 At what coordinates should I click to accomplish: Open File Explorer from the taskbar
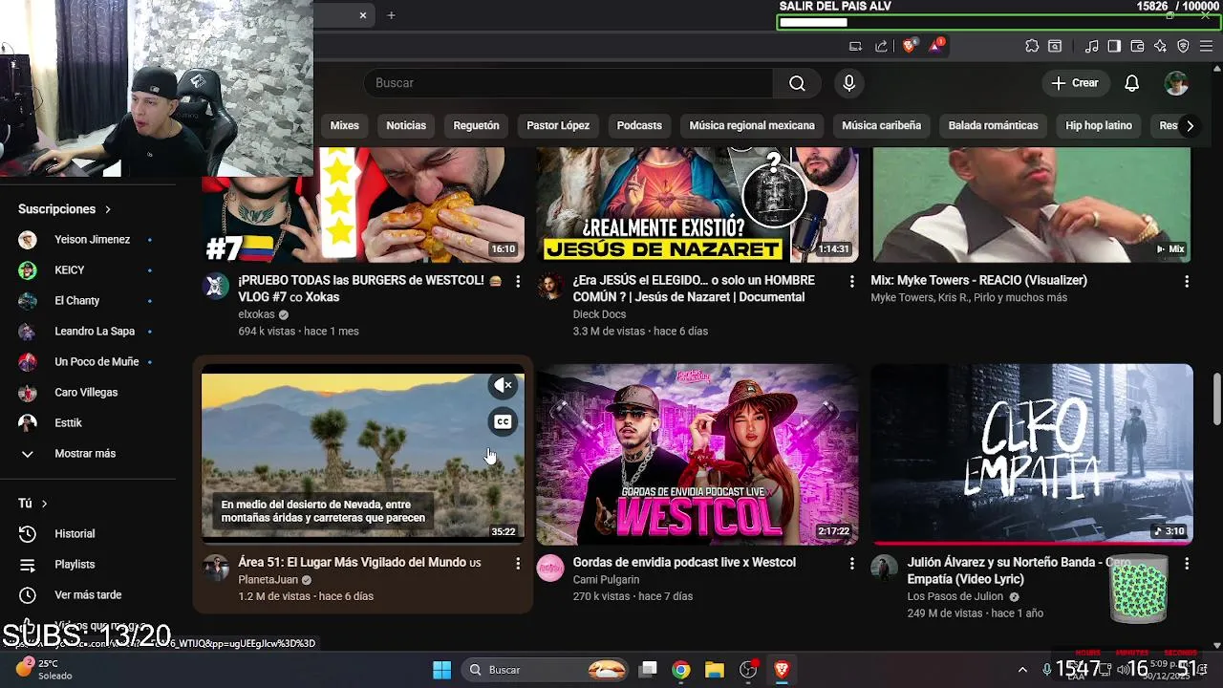click(x=715, y=670)
